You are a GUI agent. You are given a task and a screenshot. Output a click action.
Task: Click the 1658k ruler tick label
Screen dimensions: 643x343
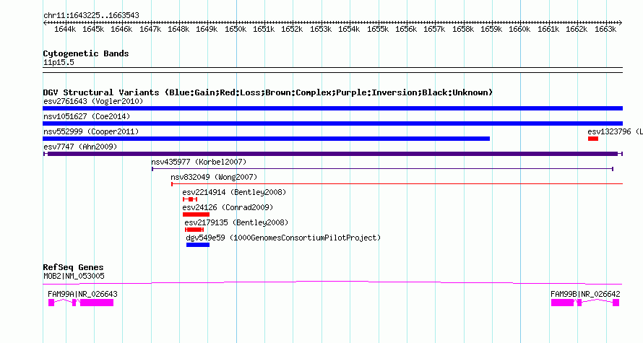tap(462, 30)
